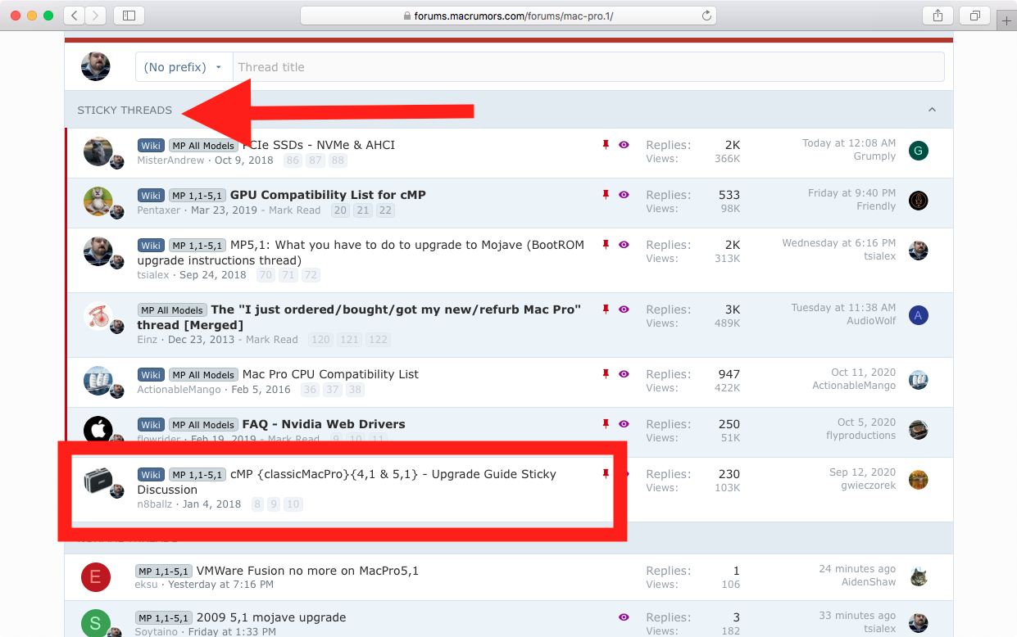Image resolution: width=1017 pixels, height=637 pixels.
Task: Jump to page 88 of PCIe SSDs thread
Action: (338, 160)
